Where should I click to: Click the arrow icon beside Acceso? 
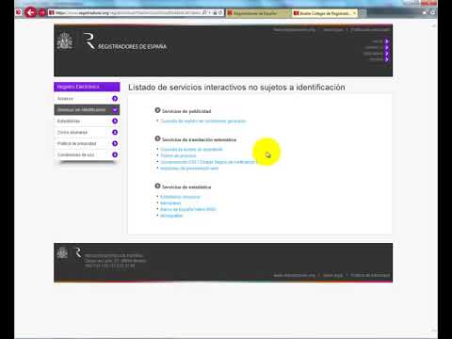(x=115, y=99)
